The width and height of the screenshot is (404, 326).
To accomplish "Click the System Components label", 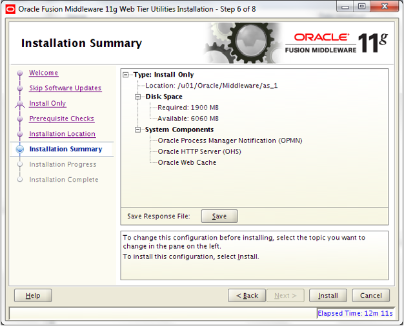I will pyautogui.click(x=179, y=129).
